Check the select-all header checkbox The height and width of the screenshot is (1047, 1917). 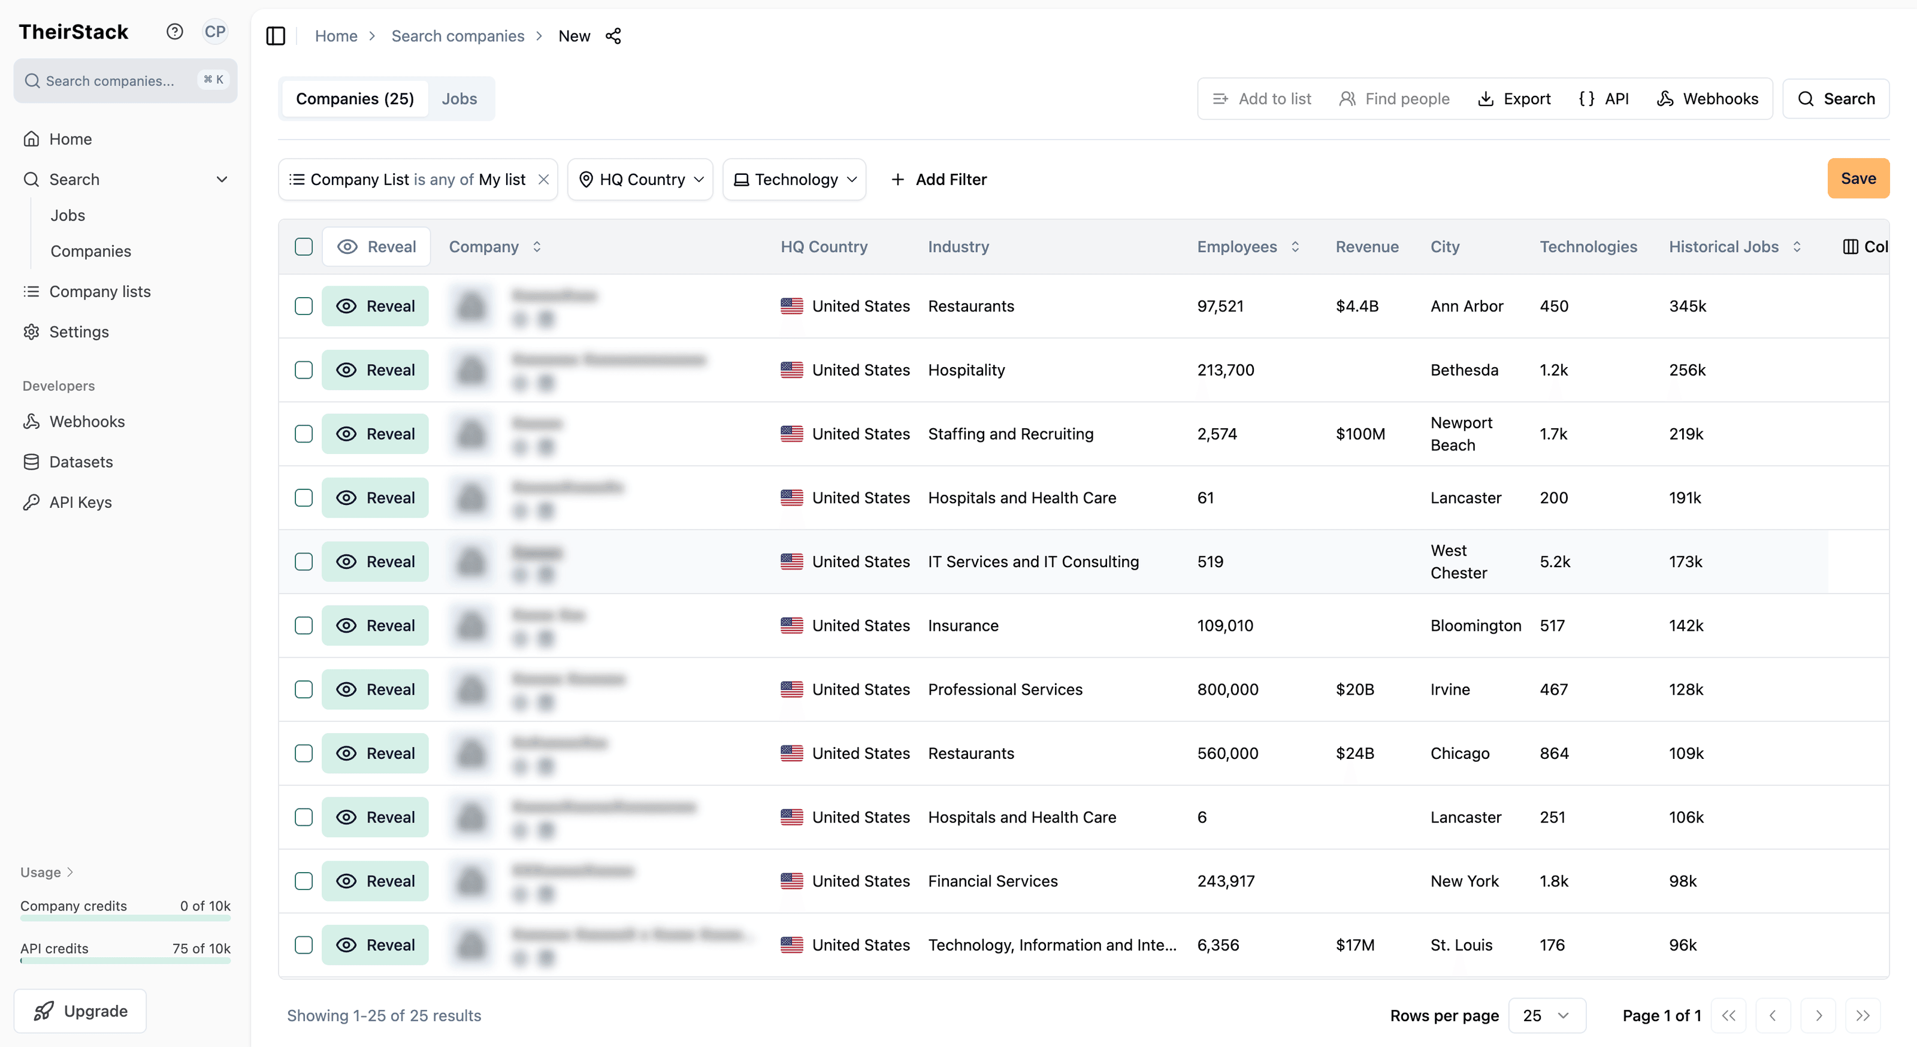pyautogui.click(x=304, y=247)
